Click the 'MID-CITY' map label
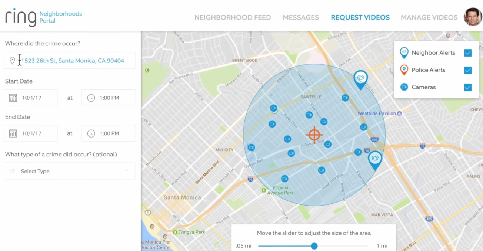This screenshot has height=251, width=483. click(224, 150)
